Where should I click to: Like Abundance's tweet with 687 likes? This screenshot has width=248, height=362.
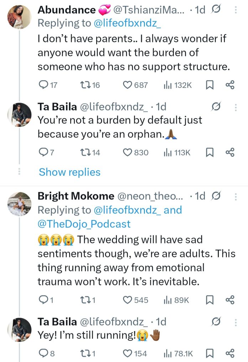[x=128, y=85]
